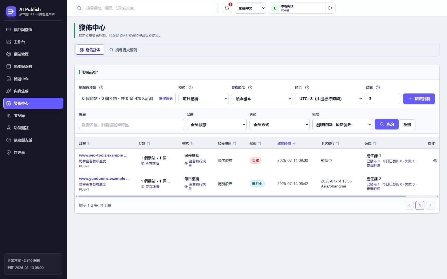Viewport: 447px width, 279px height.
Task: Open 內容生成 in sidebar
Action: [34, 91]
